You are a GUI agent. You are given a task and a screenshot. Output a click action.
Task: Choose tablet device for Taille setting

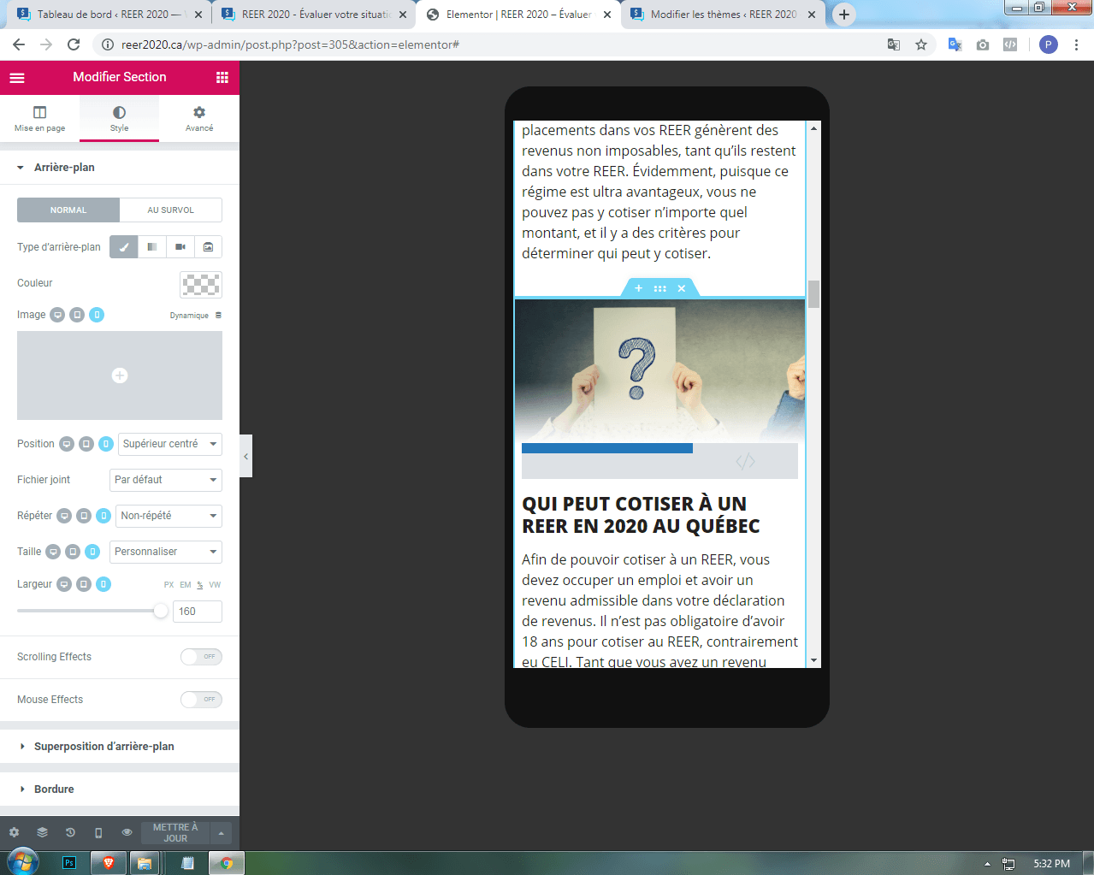point(73,552)
